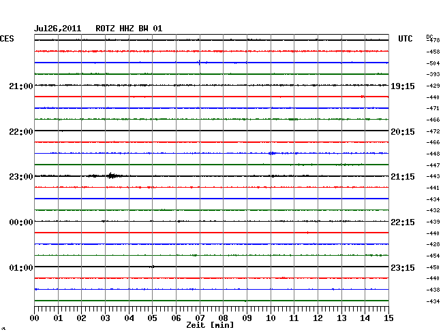The width and height of the screenshot is (443, 336).
Task: Click the DC offset value -471
Action: 433,108
